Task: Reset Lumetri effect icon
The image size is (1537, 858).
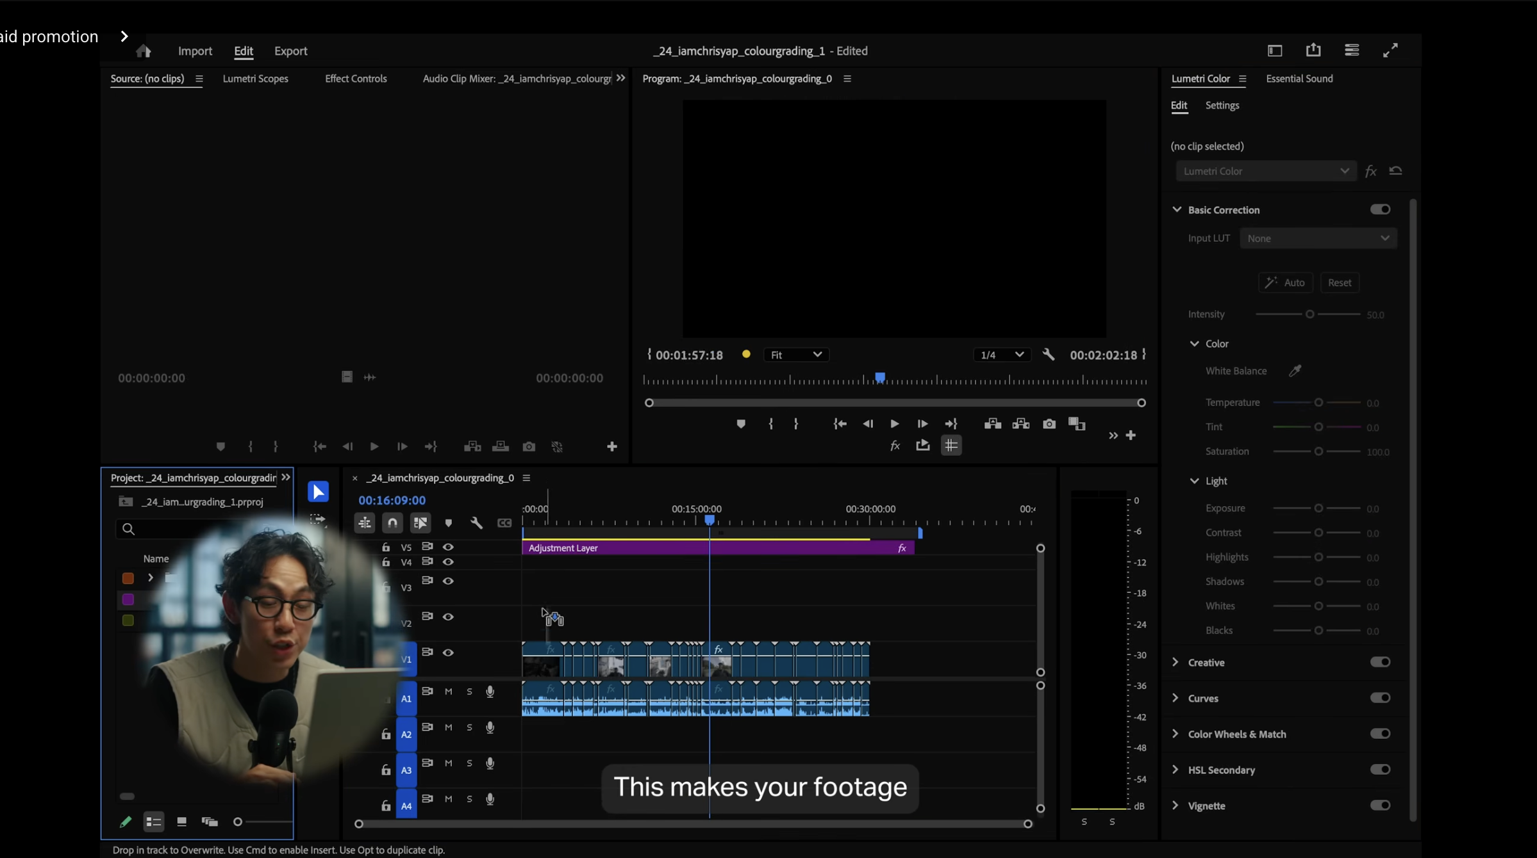Action: pyautogui.click(x=1395, y=171)
